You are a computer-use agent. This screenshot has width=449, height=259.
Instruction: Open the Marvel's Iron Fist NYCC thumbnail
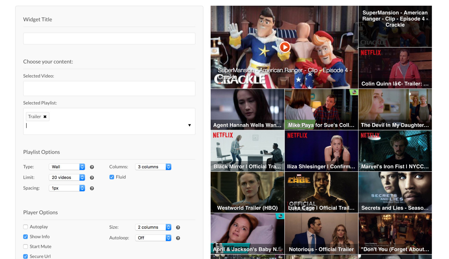[395, 151]
